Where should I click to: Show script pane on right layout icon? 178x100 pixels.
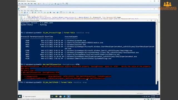[64, 12]
